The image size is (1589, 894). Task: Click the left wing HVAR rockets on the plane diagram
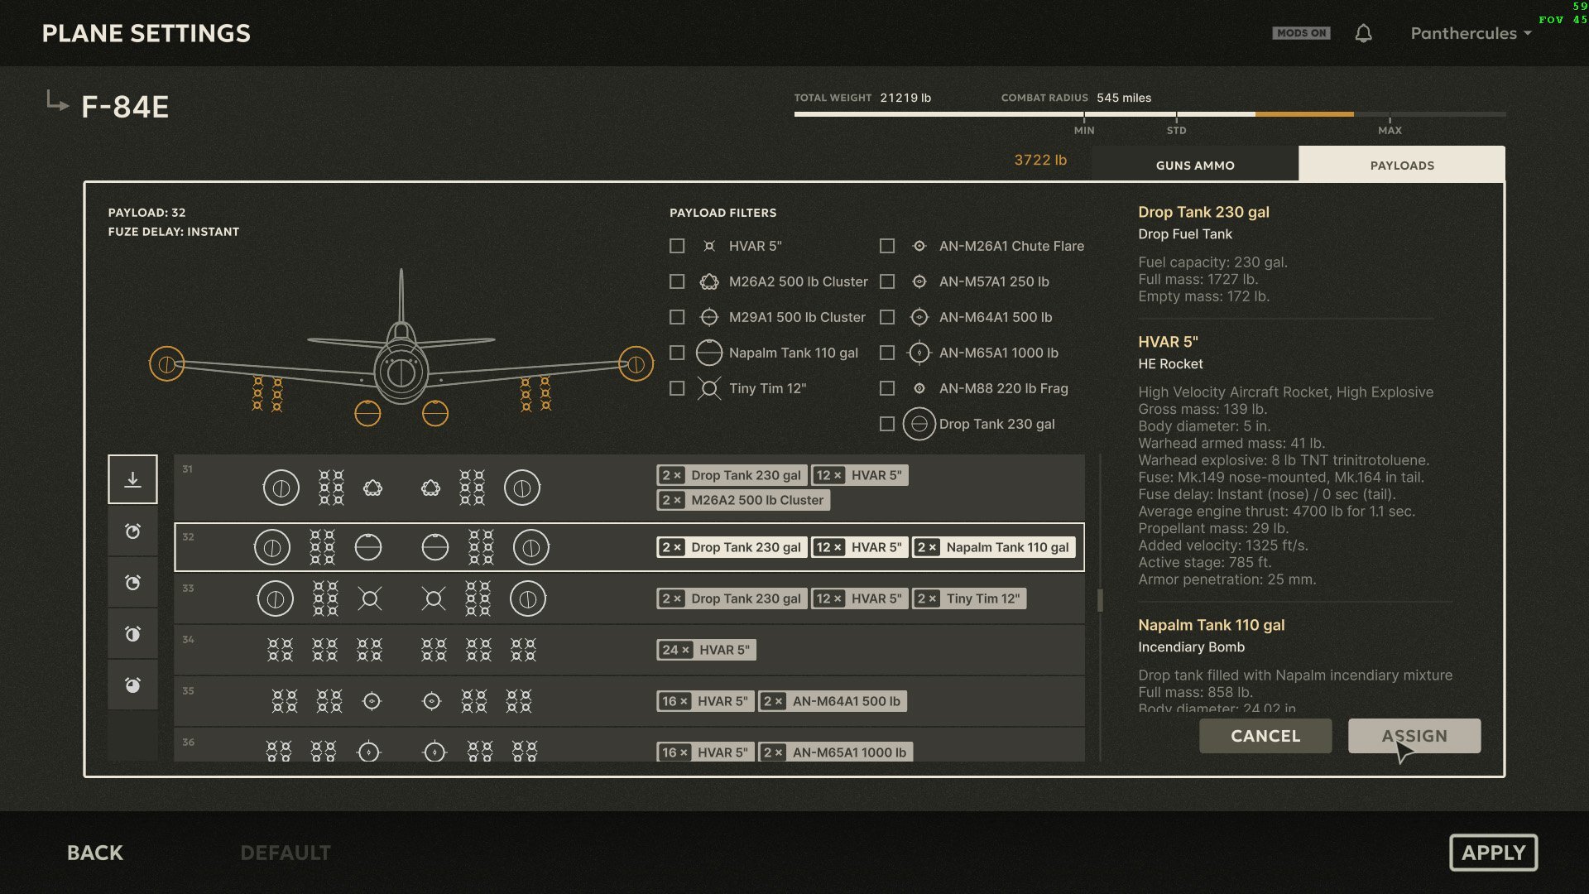(x=267, y=394)
